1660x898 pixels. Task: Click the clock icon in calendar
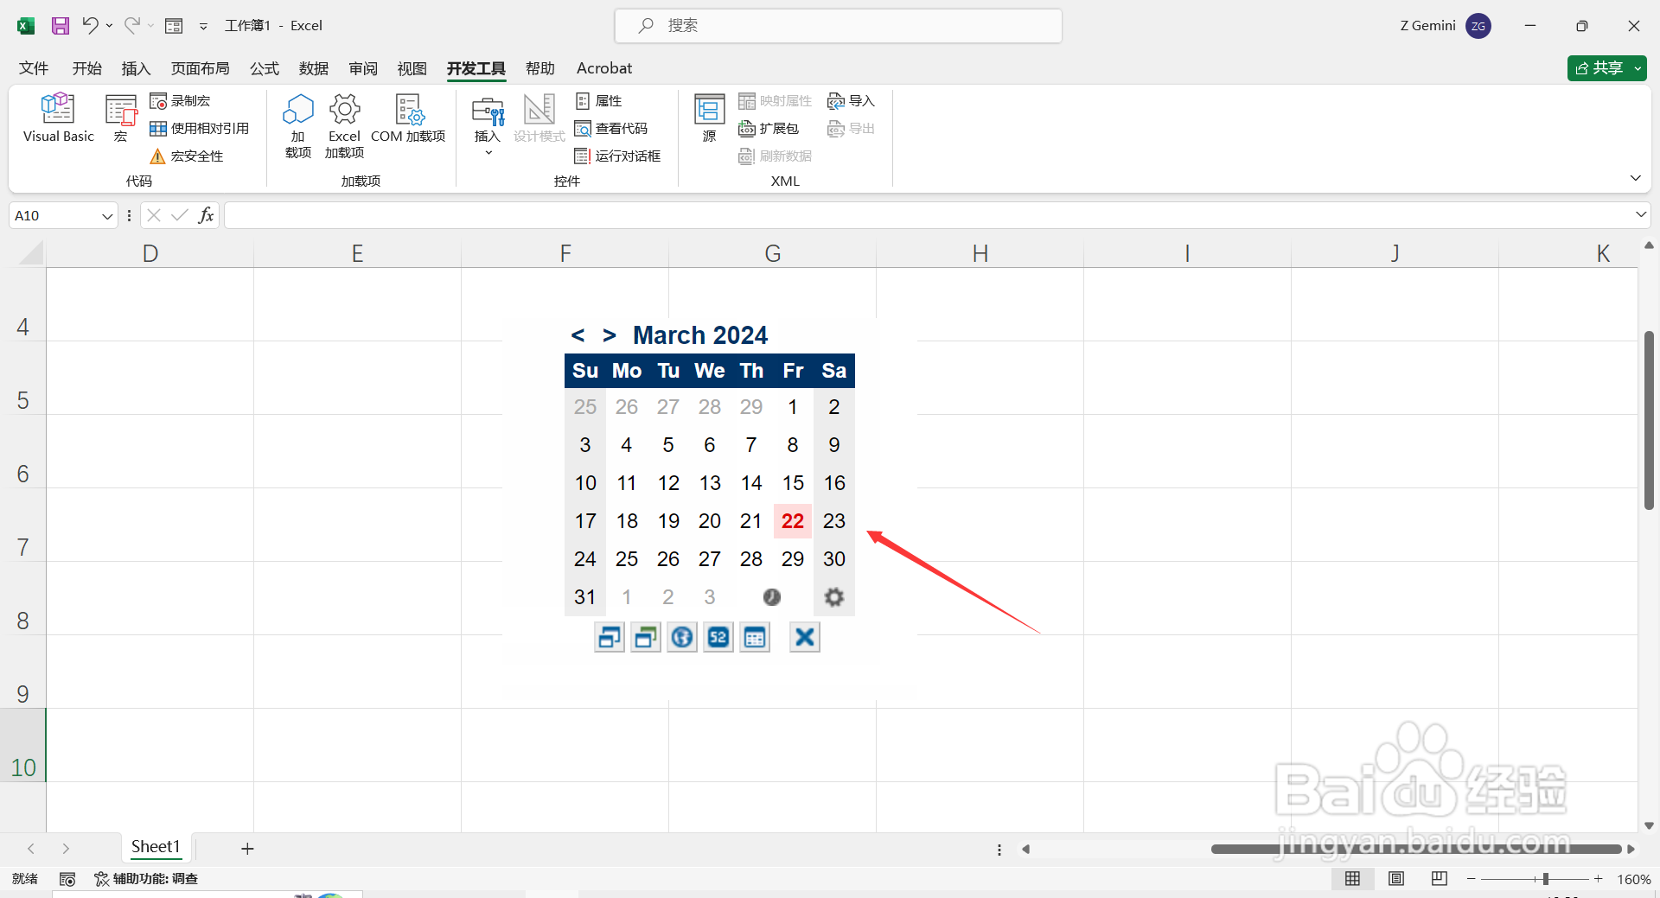(x=772, y=597)
